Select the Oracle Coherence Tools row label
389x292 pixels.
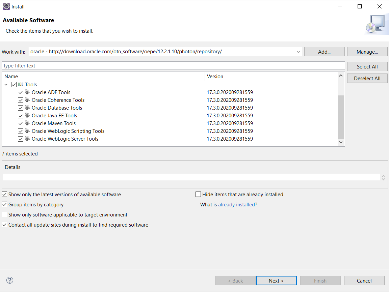point(58,100)
